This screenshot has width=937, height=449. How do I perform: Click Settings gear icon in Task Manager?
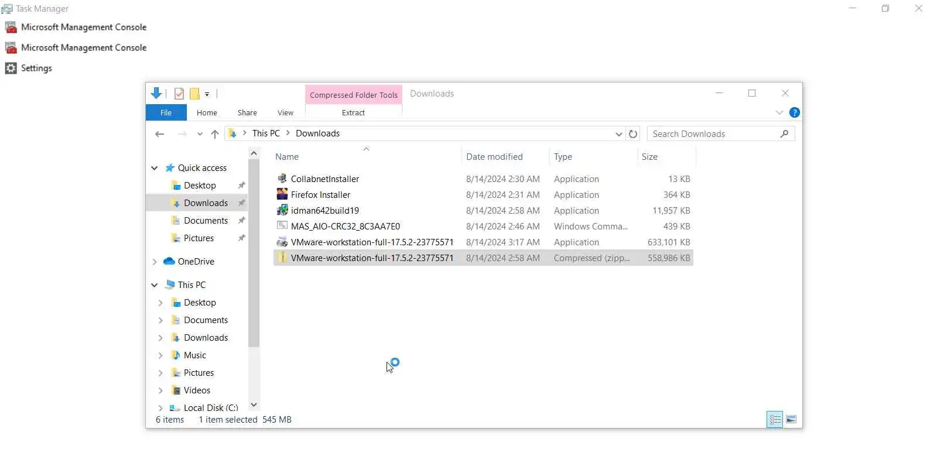pos(11,68)
